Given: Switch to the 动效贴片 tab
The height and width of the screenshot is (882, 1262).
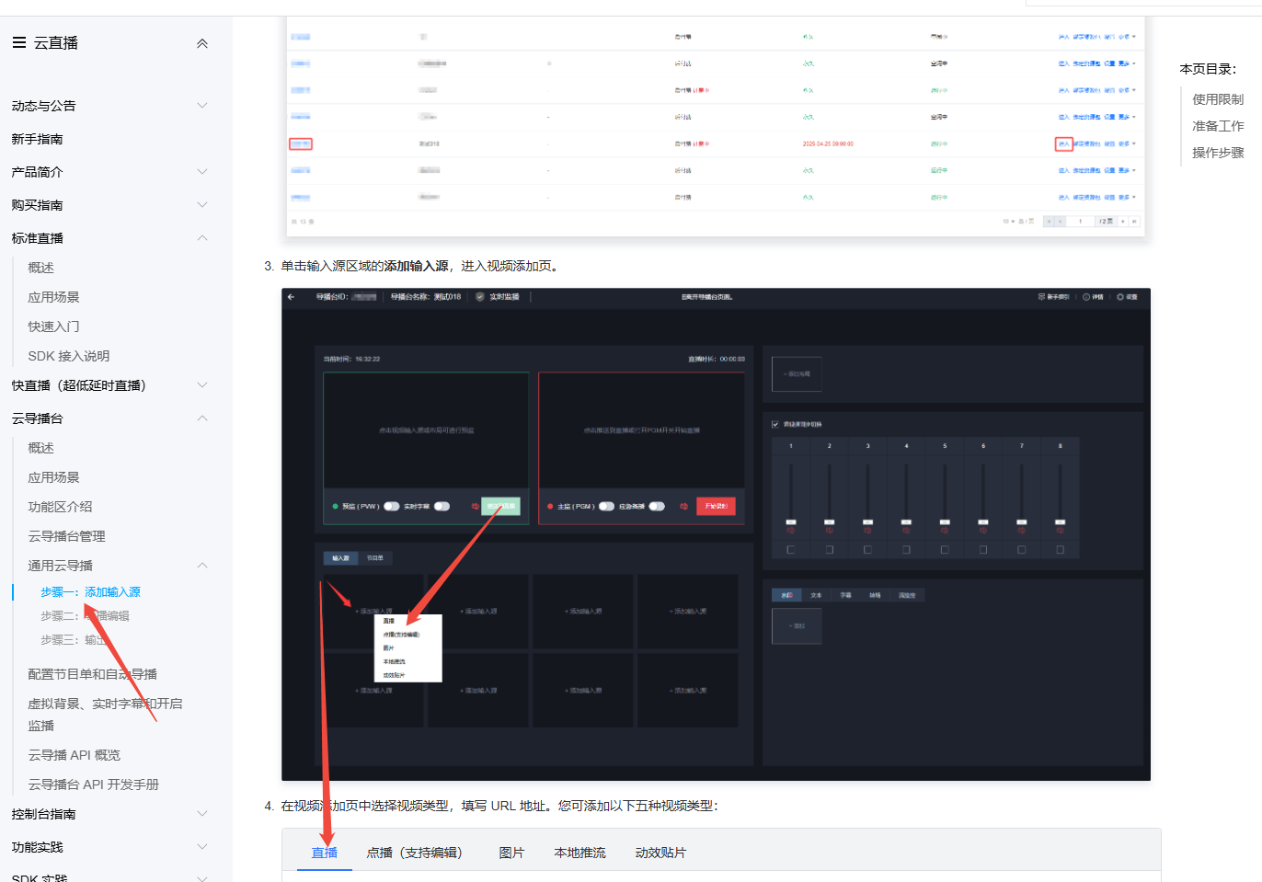Looking at the screenshot, I should [660, 853].
